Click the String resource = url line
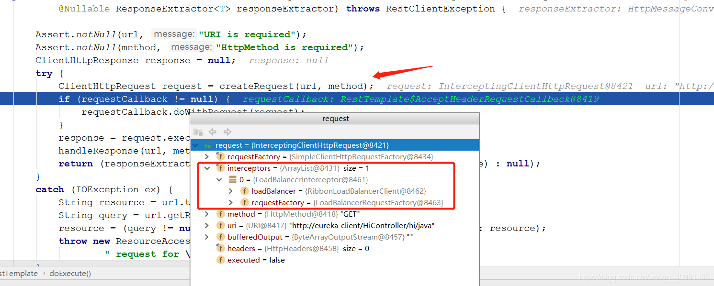This screenshot has width=714, height=286. point(125,202)
